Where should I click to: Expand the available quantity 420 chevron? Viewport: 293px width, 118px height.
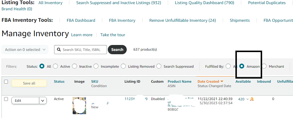point(247,99)
